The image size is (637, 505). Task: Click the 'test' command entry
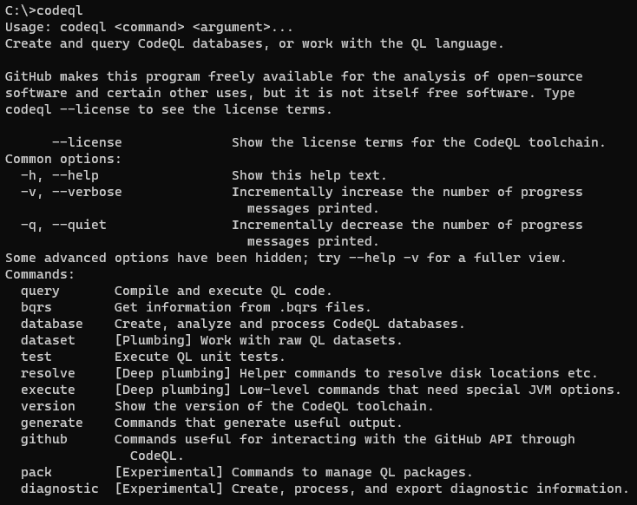(x=36, y=357)
